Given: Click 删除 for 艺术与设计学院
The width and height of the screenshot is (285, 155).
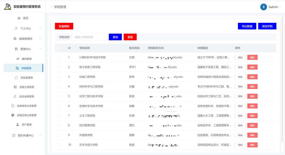Looking at the screenshot, I should click(252, 145).
